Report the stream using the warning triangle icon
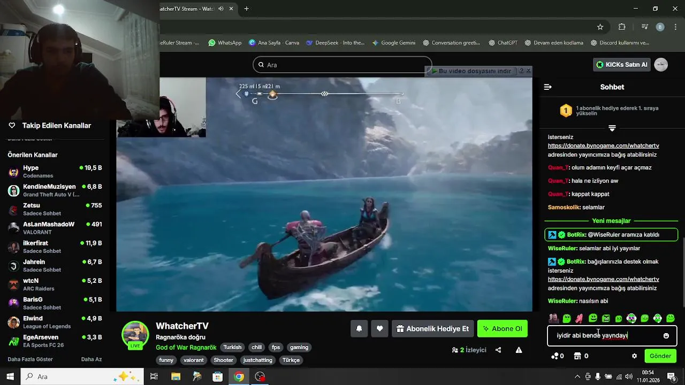The image size is (685, 385). (519, 350)
